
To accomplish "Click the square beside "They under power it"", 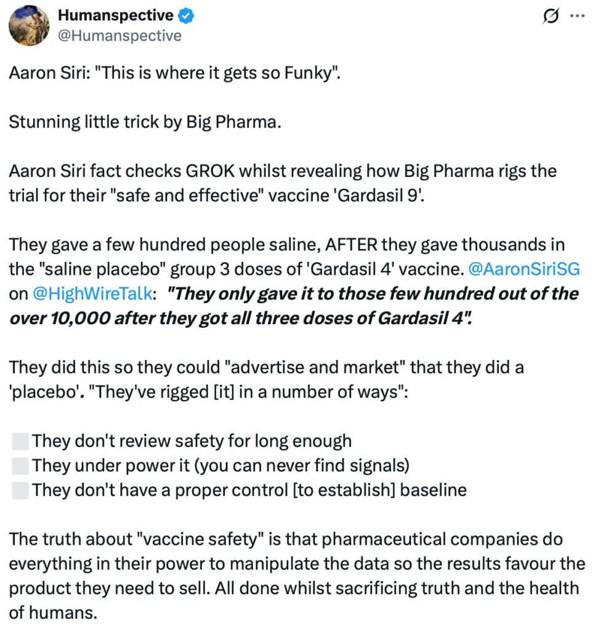I will pos(20,465).
